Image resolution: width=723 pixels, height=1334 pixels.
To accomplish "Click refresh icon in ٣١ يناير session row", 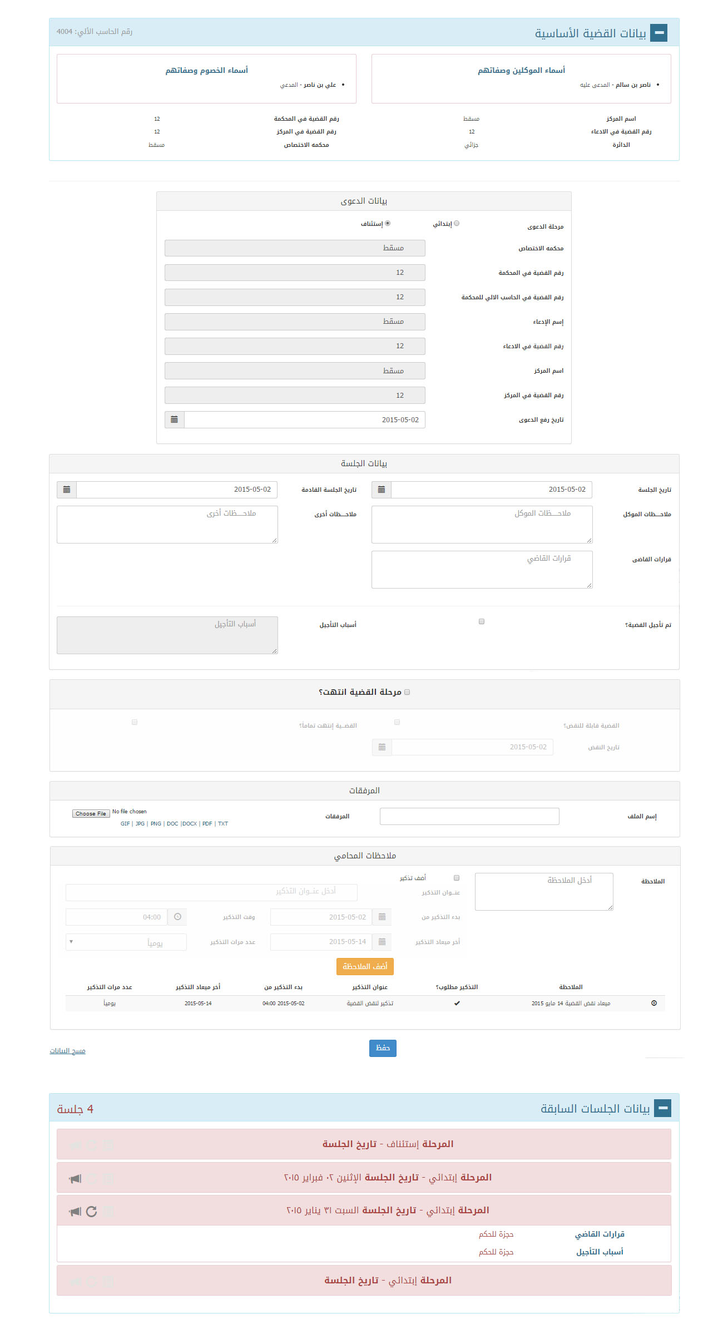I will (x=92, y=1211).
